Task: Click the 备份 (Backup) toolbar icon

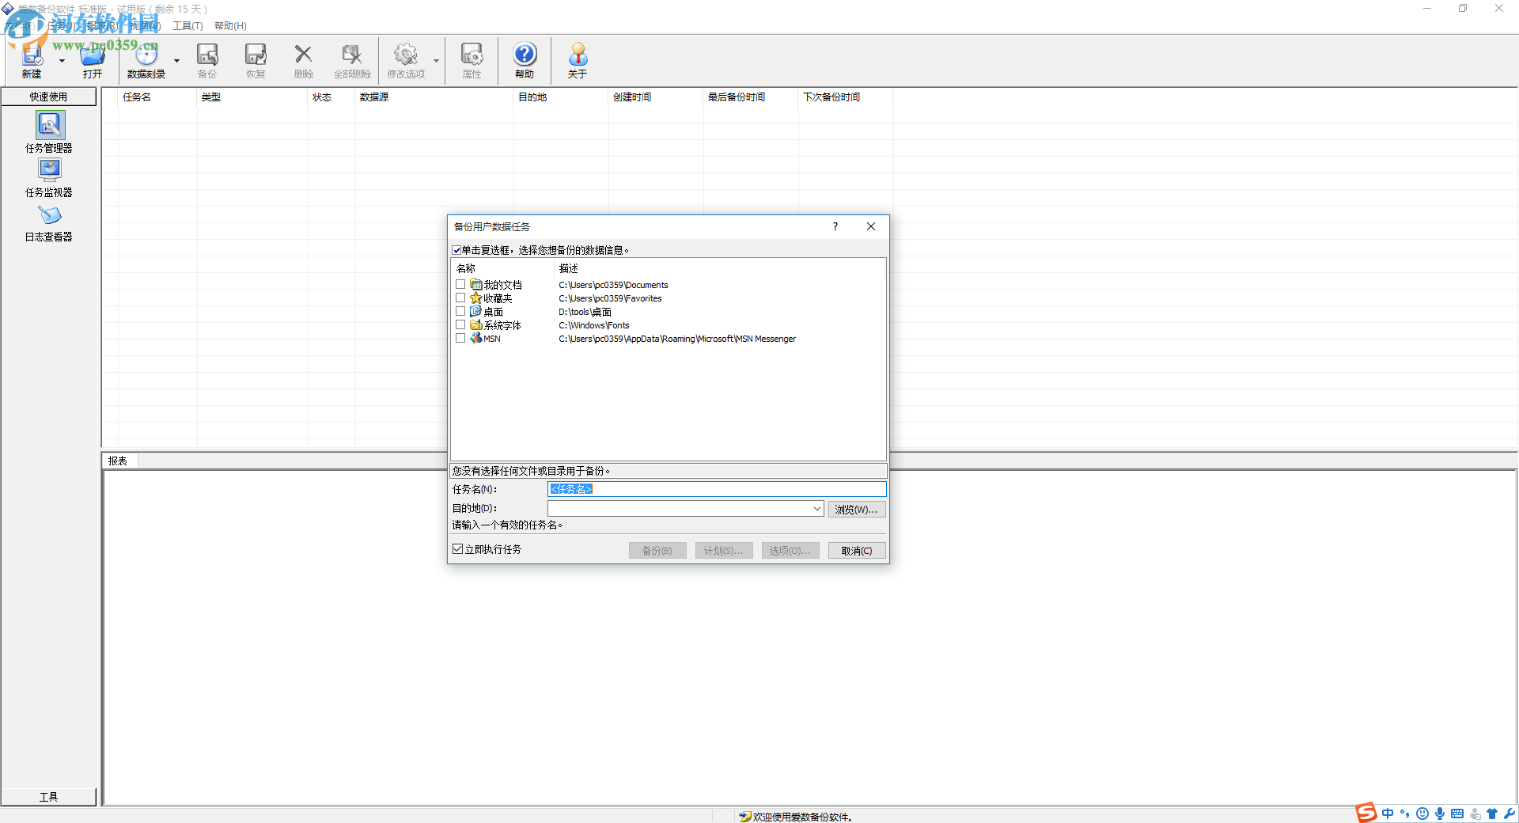Action: tap(207, 55)
